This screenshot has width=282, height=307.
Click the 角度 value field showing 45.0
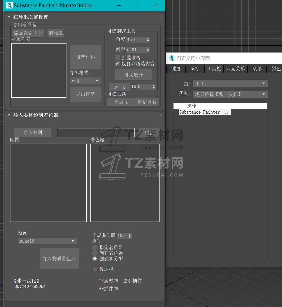(x=136, y=40)
